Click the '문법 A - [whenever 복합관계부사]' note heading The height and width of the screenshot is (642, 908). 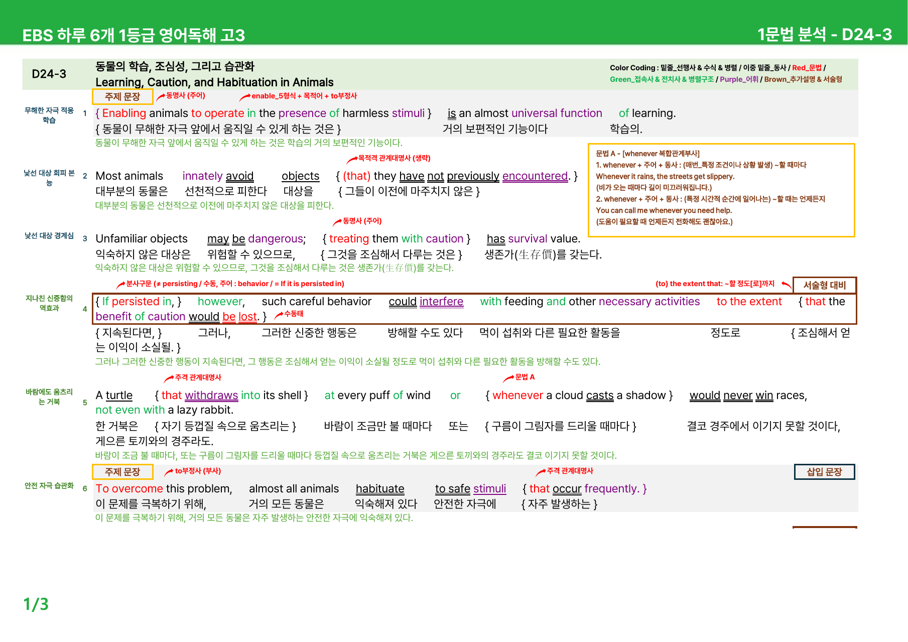[x=647, y=154]
